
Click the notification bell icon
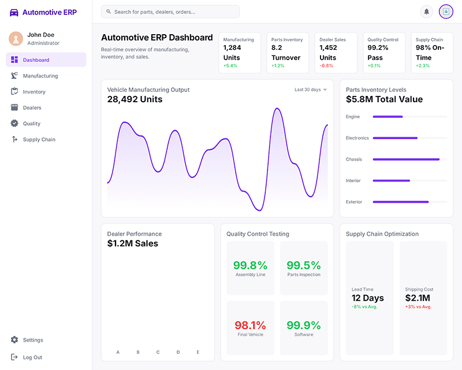pos(427,11)
